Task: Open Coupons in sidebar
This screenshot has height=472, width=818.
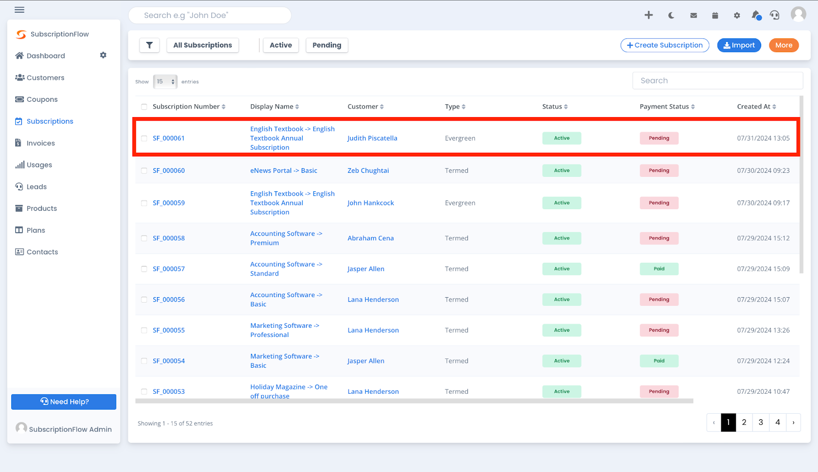Action: coord(36,99)
